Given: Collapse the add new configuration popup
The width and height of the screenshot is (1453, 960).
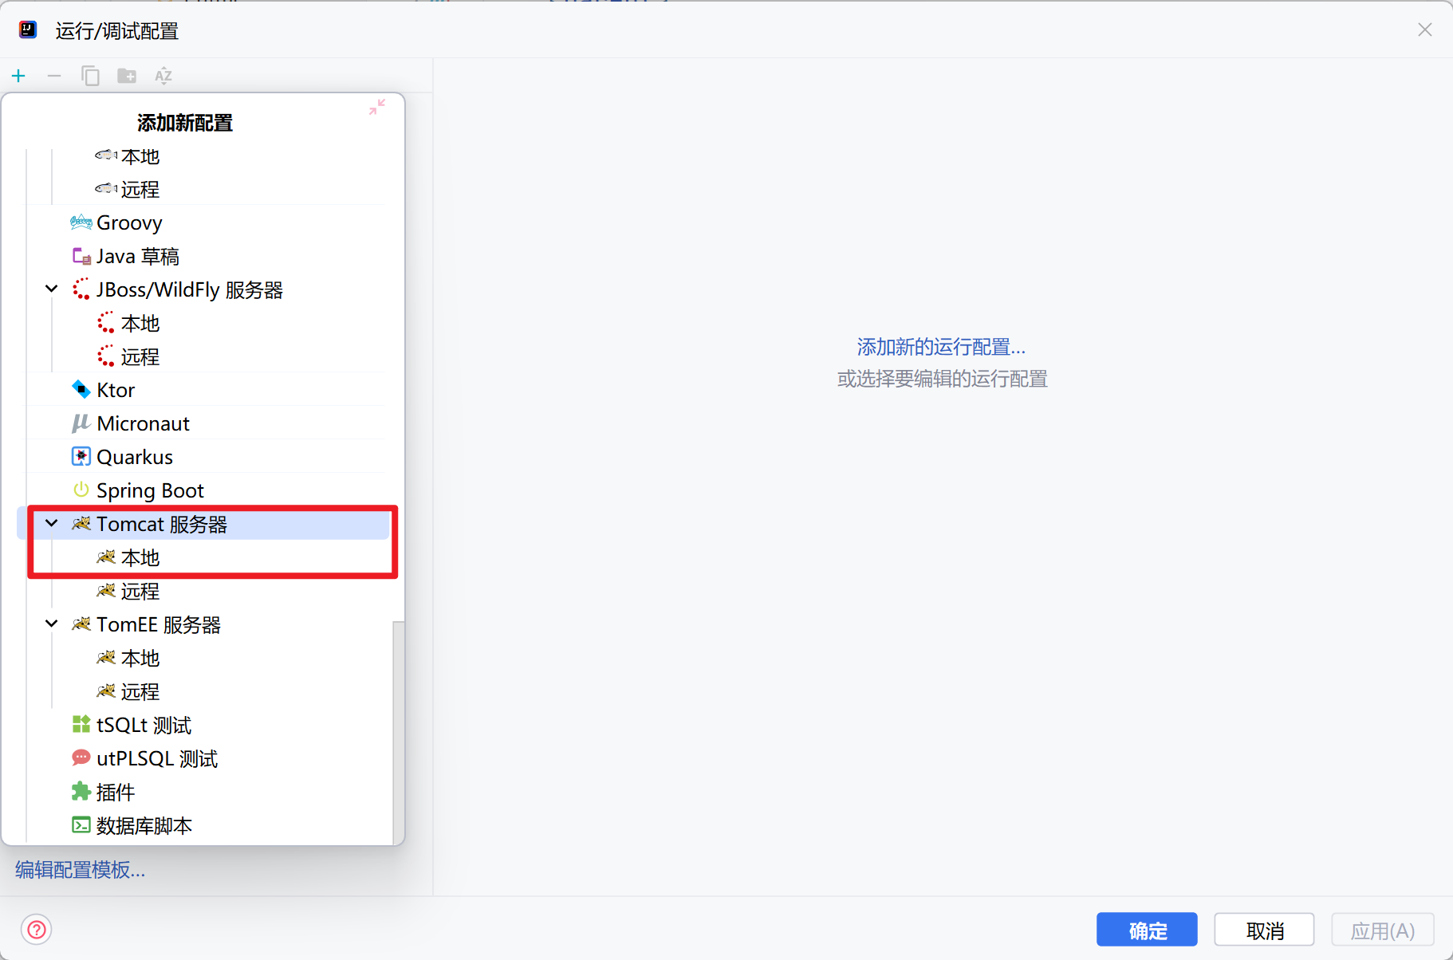Looking at the screenshot, I should (377, 107).
